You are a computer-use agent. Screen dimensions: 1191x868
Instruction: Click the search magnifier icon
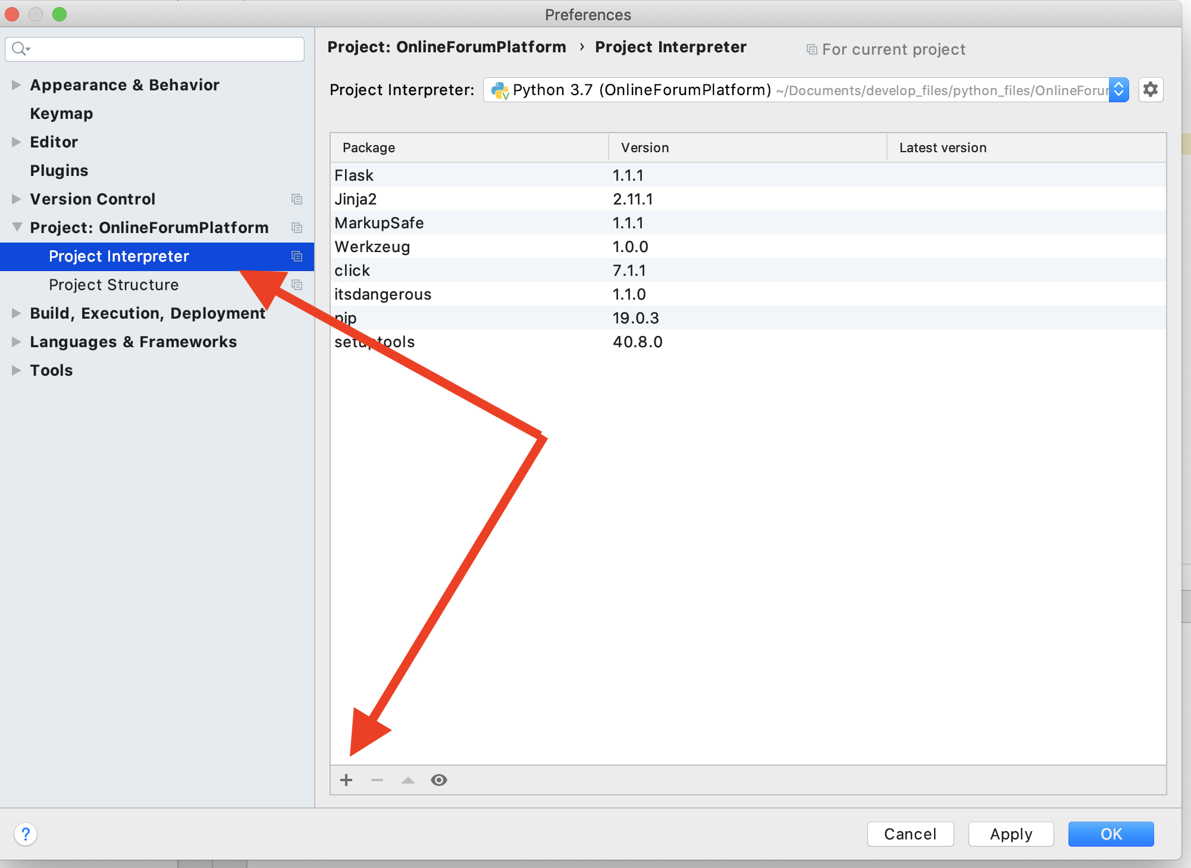click(20, 49)
